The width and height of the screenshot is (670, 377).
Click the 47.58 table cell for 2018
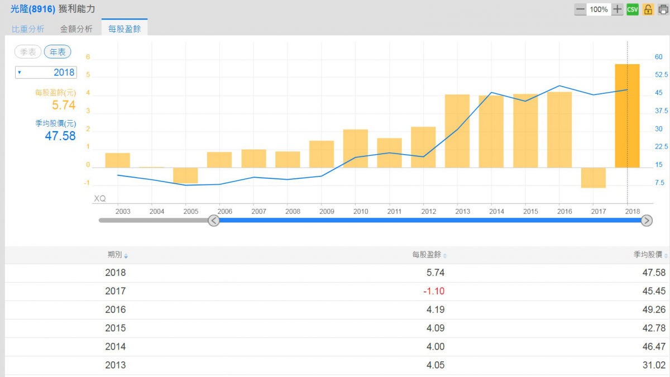pos(654,273)
